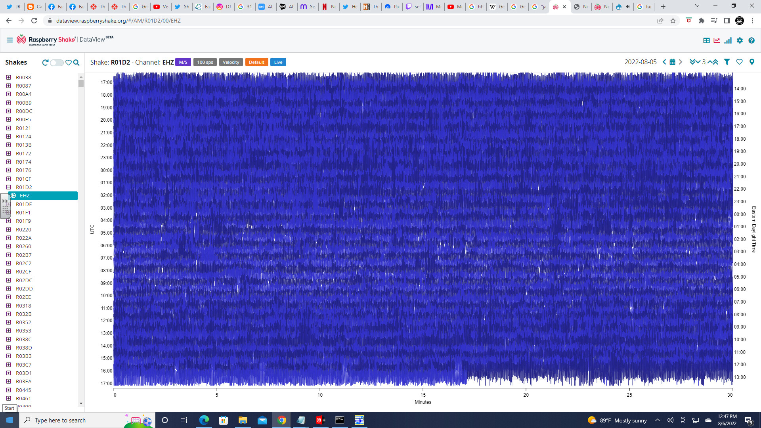The image size is (761, 428).
Task: Collapse the R01D2 station node
Action: click(9, 187)
